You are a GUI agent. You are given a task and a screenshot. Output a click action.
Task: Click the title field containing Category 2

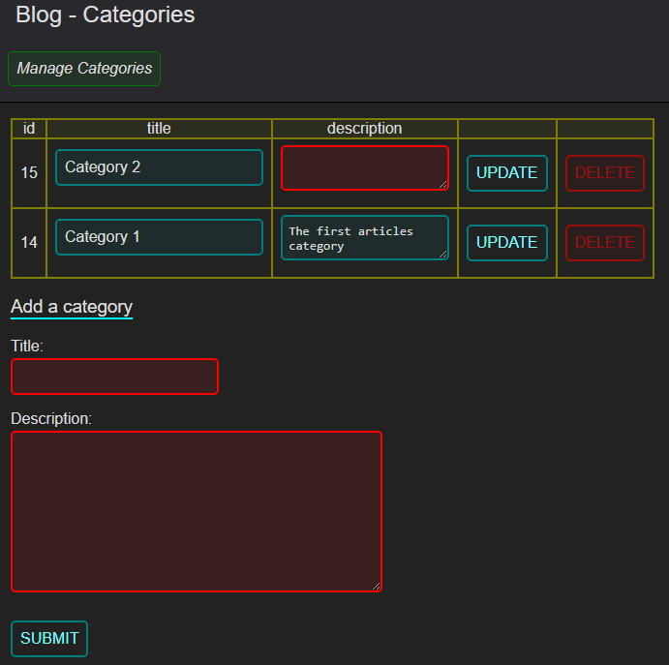click(x=159, y=167)
